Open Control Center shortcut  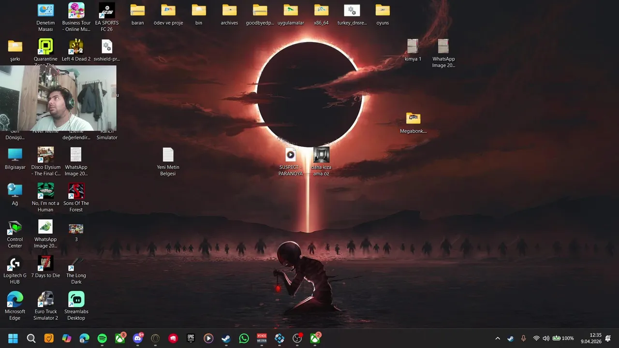tap(15, 234)
